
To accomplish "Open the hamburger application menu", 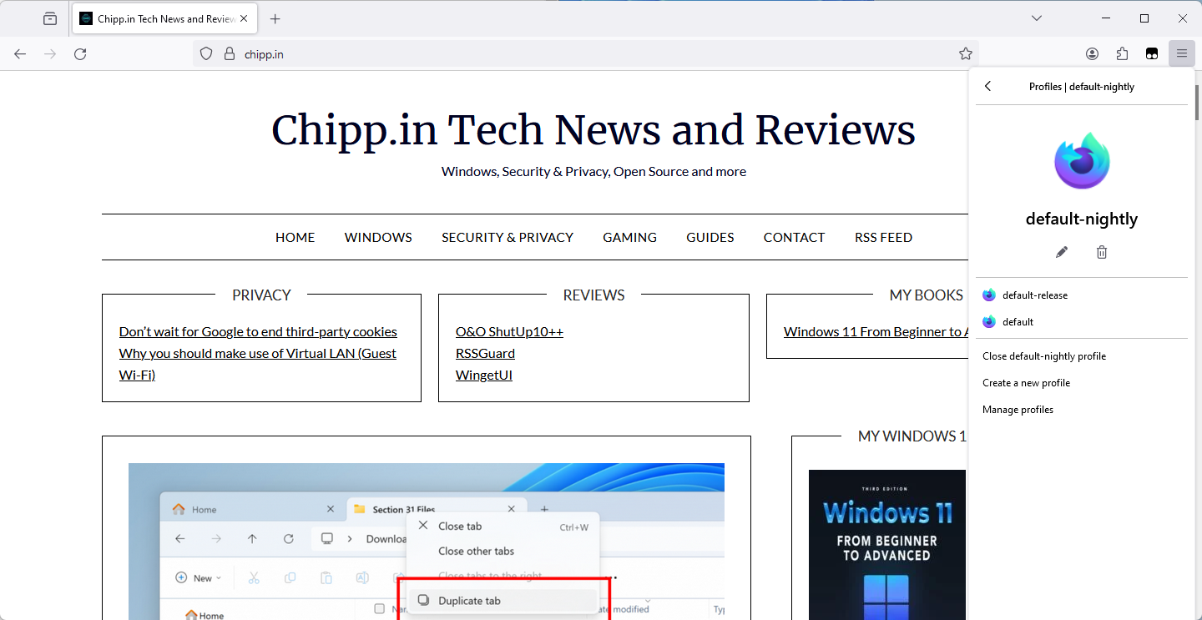I will 1182,54.
